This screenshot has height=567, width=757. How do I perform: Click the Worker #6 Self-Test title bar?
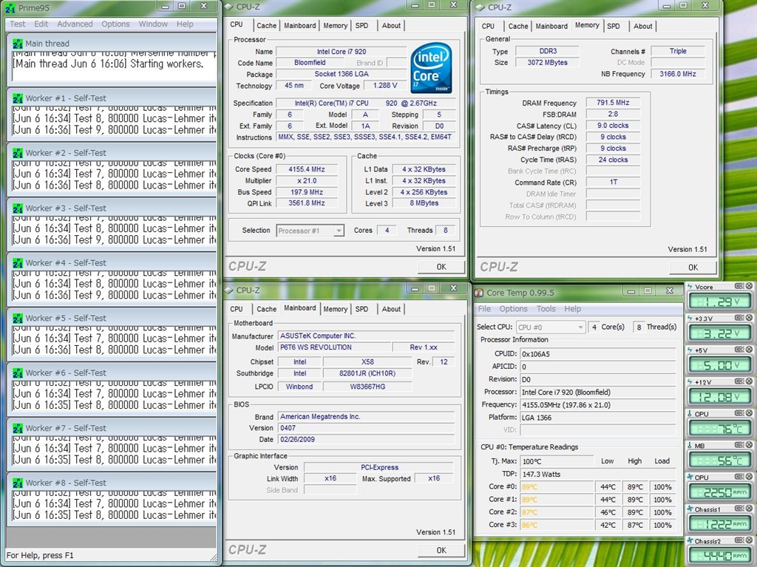pos(111,373)
